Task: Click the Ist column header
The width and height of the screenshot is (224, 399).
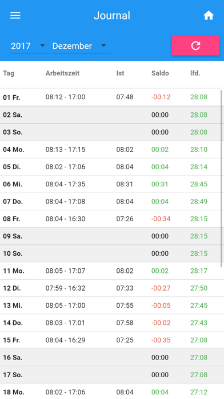Action: click(120, 73)
